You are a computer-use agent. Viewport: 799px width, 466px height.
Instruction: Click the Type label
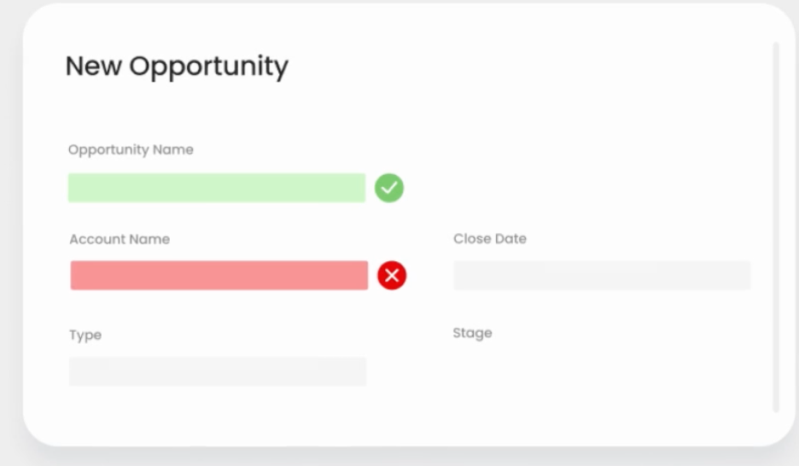click(x=85, y=335)
